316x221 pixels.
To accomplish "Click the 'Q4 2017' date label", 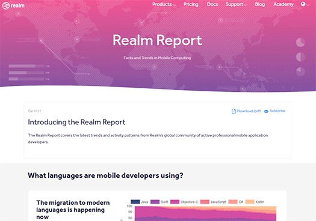I will tap(34, 111).
